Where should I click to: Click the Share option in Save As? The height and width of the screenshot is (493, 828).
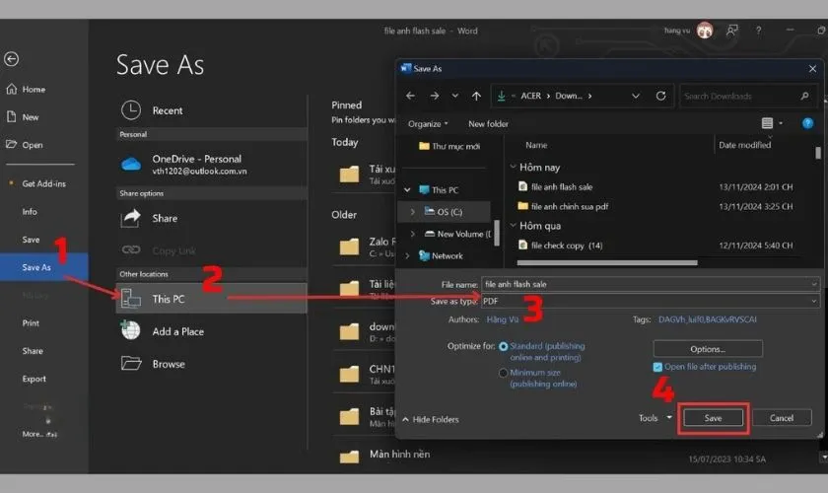tap(211, 218)
